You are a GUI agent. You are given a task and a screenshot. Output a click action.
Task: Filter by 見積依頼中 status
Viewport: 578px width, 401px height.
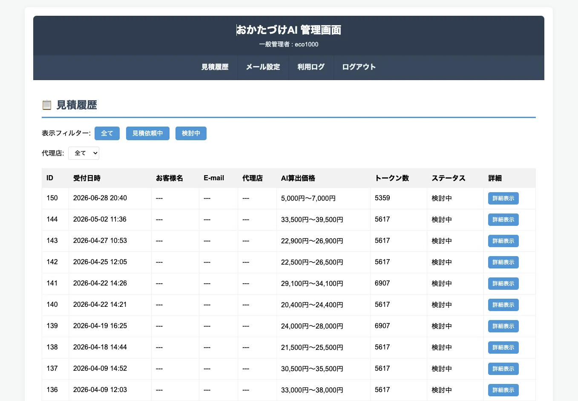point(147,133)
